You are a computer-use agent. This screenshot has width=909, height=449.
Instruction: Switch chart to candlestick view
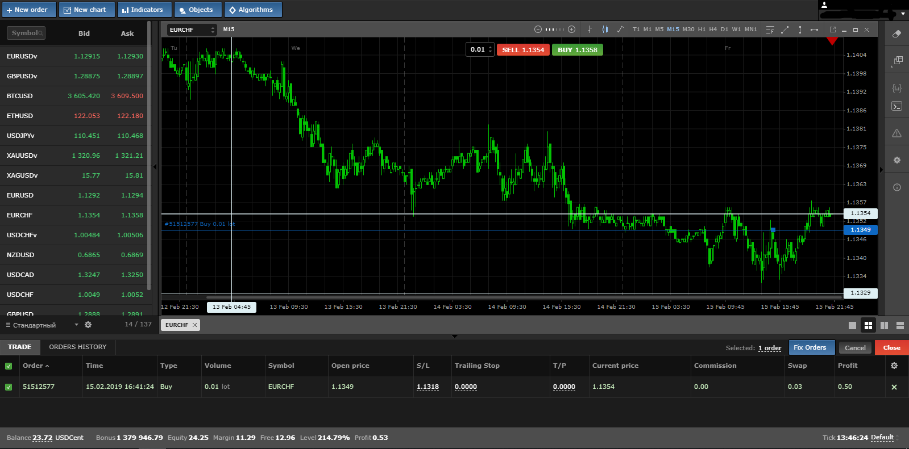click(x=605, y=30)
